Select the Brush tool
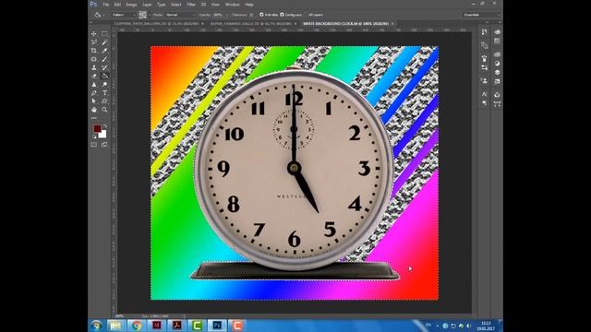Screen dimensions: 591x332 click(x=104, y=59)
